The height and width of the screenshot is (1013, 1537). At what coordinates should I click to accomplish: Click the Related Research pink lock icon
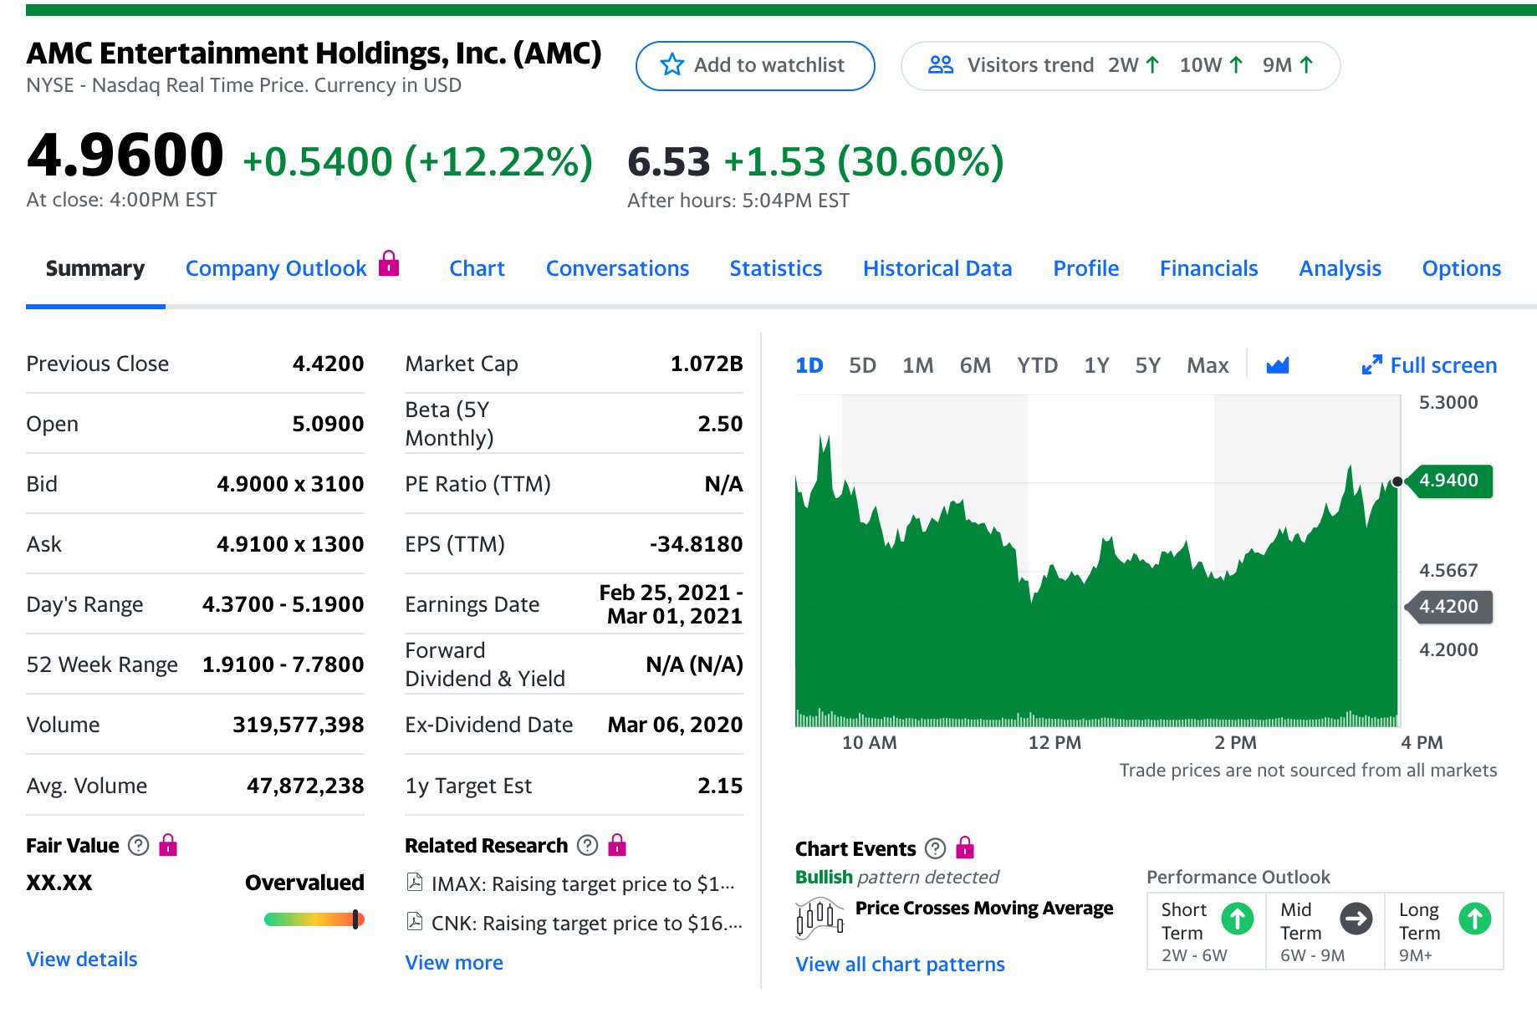coord(617,845)
